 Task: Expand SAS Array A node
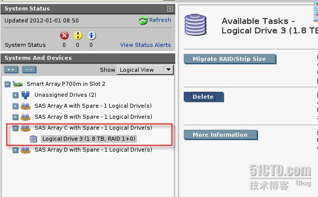(15, 106)
